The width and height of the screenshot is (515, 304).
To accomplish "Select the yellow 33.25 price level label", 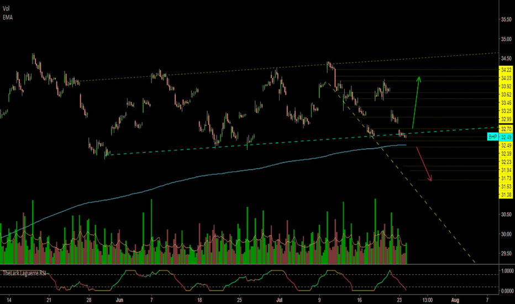I will click(x=506, y=111).
